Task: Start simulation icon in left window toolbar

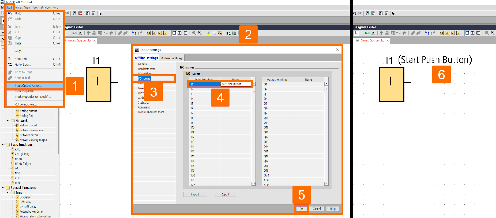Action: (74, 13)
